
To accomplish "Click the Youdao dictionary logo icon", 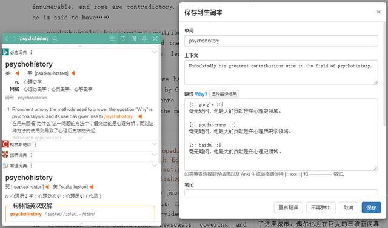I will pyautogui.click(x=5, y=166).
